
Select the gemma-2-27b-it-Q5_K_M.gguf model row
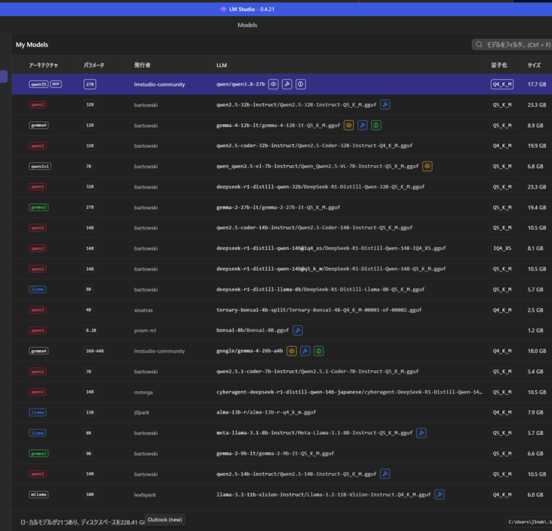(282, 207)
